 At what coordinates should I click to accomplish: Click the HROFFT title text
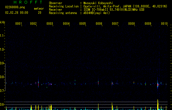pyautogui.click(x=28, y=2)
